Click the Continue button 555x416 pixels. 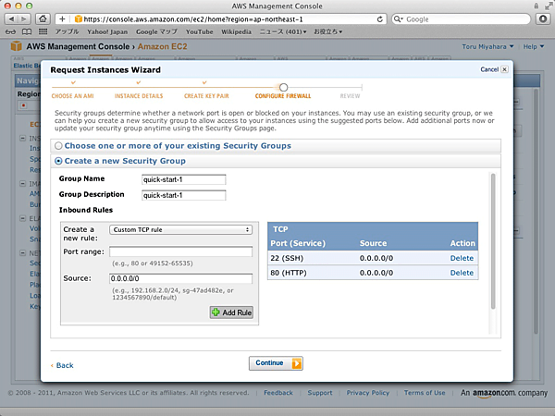tap(276, 363)
